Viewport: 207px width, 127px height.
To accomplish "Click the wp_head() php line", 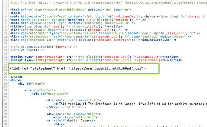I will (27, 50).
